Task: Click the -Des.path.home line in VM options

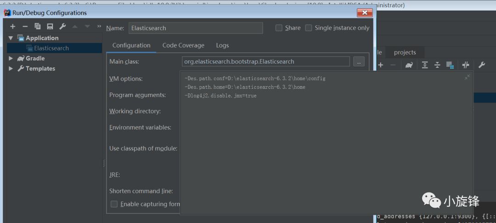Action: [x=245, y=87]
